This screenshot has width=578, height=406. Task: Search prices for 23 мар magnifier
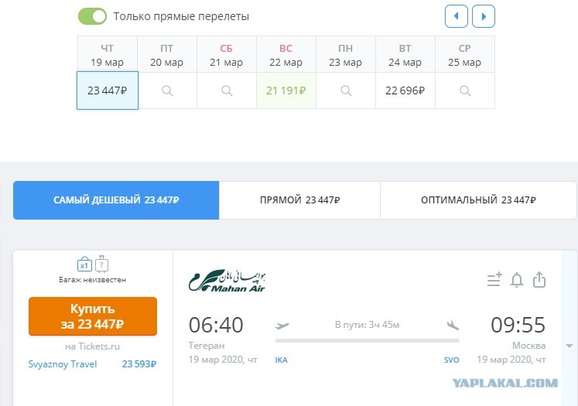click(x=346, y=90)
